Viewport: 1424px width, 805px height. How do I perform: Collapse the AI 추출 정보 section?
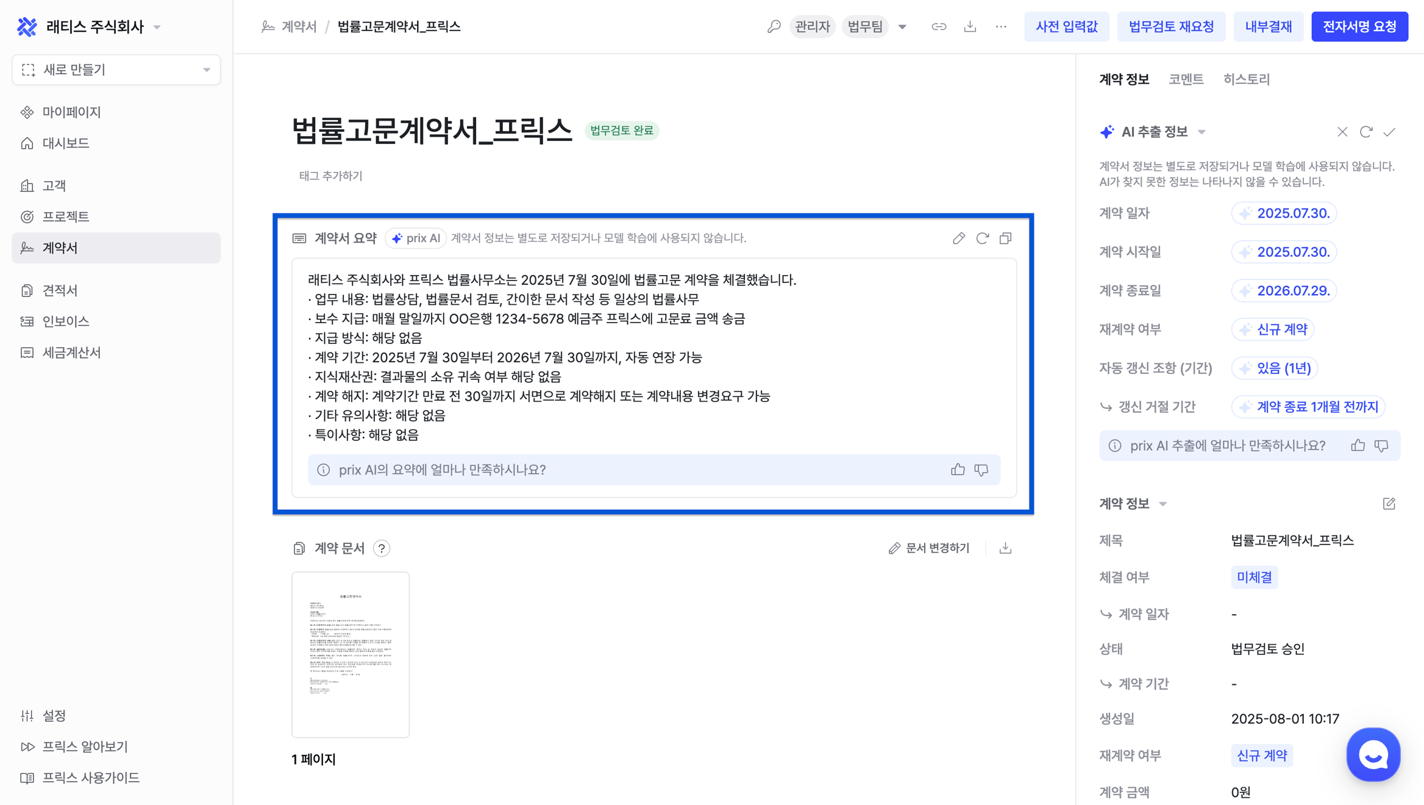1201,132
